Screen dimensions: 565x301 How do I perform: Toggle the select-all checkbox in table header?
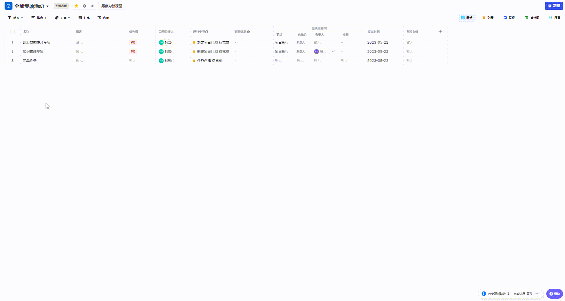(x=13, y=32)
